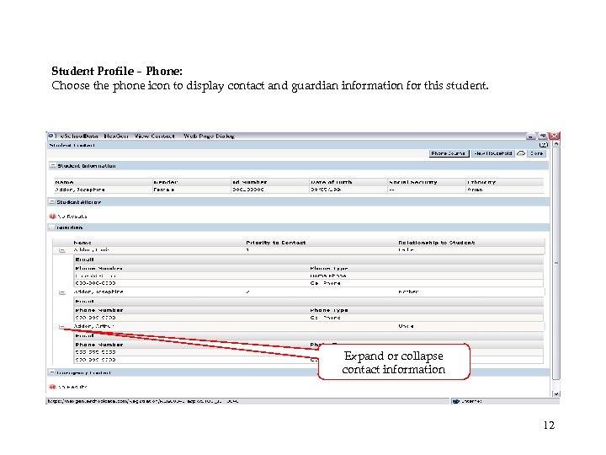Minimize the Web Page Dialog window
The height and width of the screenshot is (455, 606).
coord(531,136)
